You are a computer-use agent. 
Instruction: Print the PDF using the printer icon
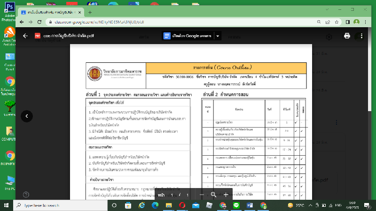click(x=347, y=36)
